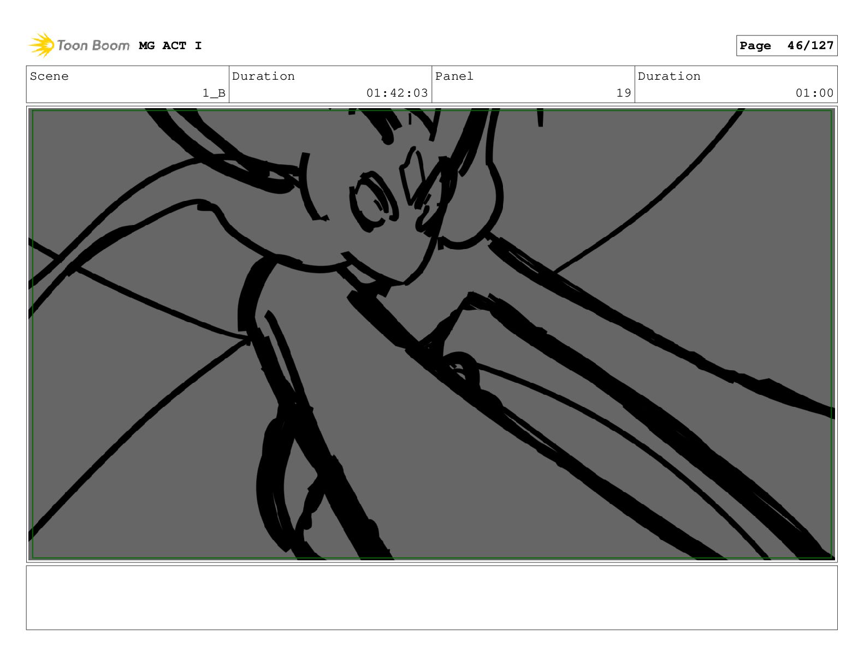Select the panel number '19'
Screen dimensions: 864x669
coord(624,93)
